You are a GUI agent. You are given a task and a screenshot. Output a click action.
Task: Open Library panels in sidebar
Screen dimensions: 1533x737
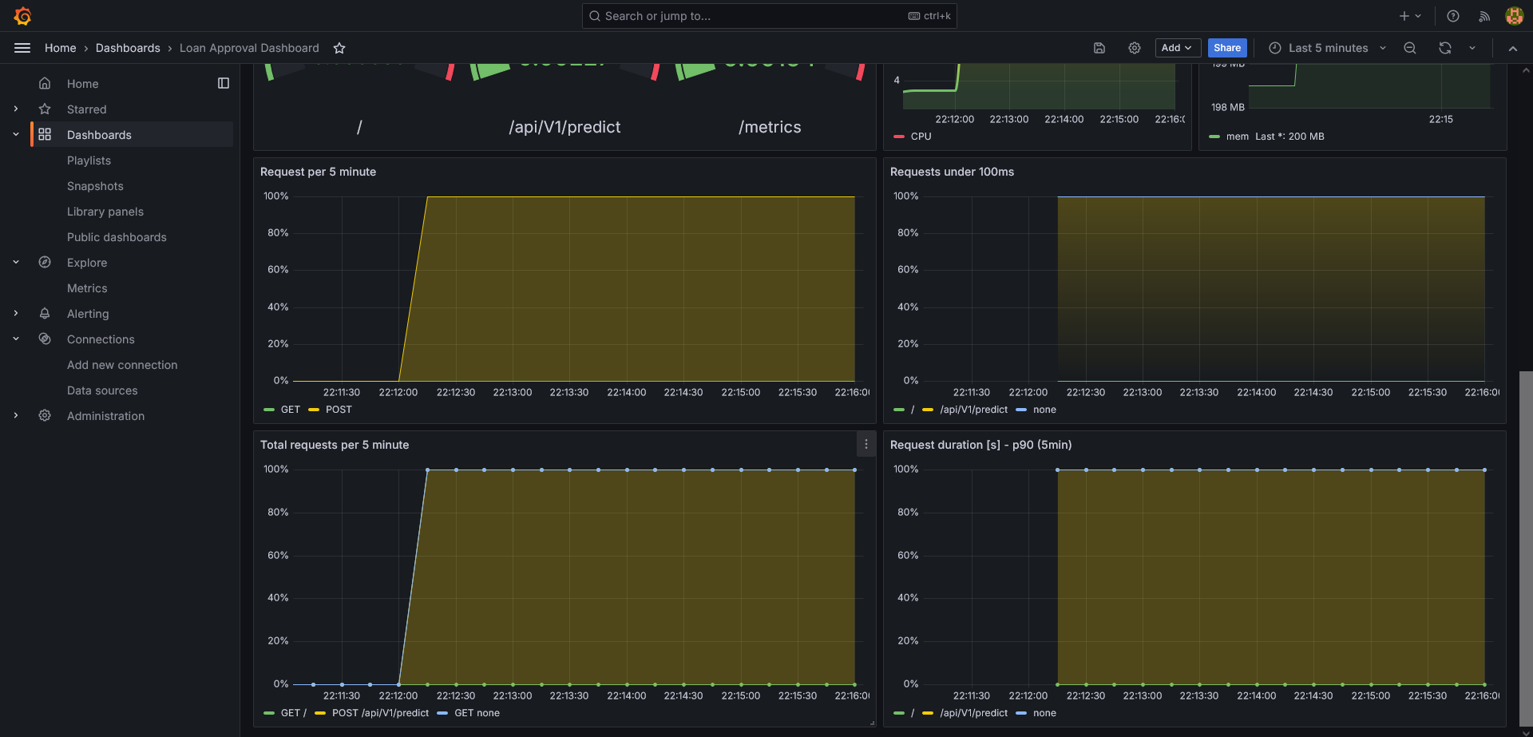pos(105,212)
